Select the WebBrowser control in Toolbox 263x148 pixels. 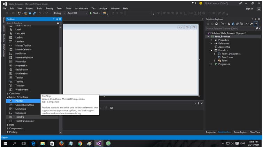tap(22, 89)
